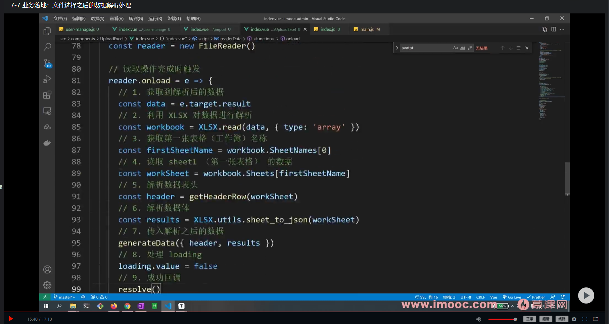Image resolution: width=609 pixels, height=324 pixels.
Task: Adjust the video volume slider
Action: (x=503, y=319)
